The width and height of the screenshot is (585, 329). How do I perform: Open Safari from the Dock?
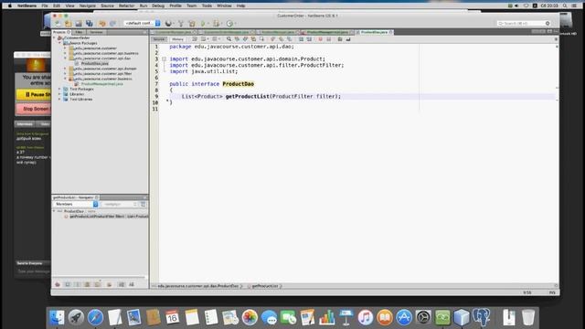[95, 317]
